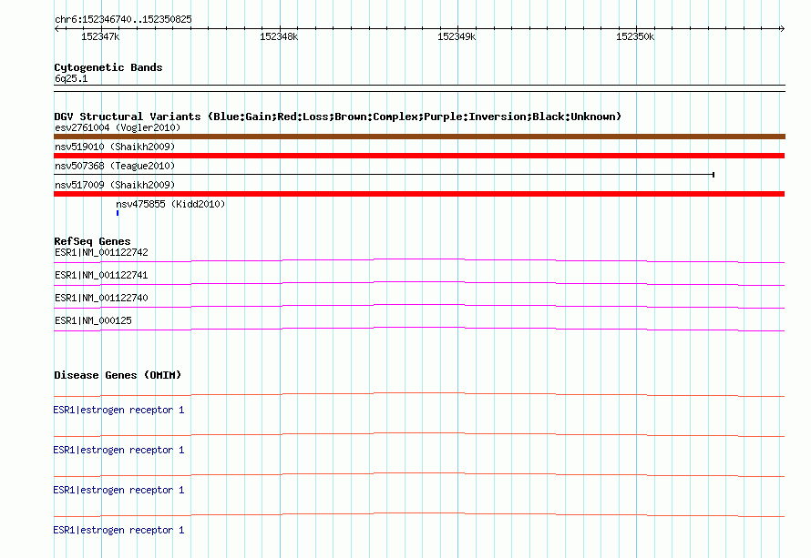This screenshot has width=811, height=558.
Task: Select the brown esv2761004 complex variant bar
Action: [x=419, y=137]
